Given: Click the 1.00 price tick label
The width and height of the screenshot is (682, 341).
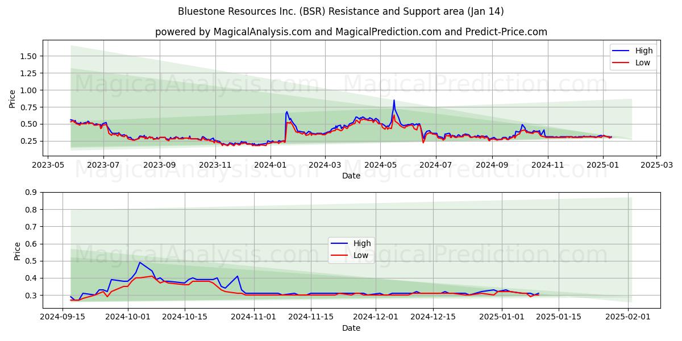Looking at the screenshot, I should coord(29,90).
